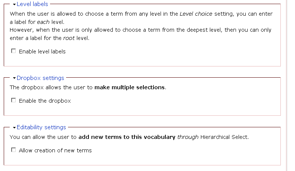Tick the Enable level labels checkbox
Screen dimensions: 295x171
click(13, 51)
